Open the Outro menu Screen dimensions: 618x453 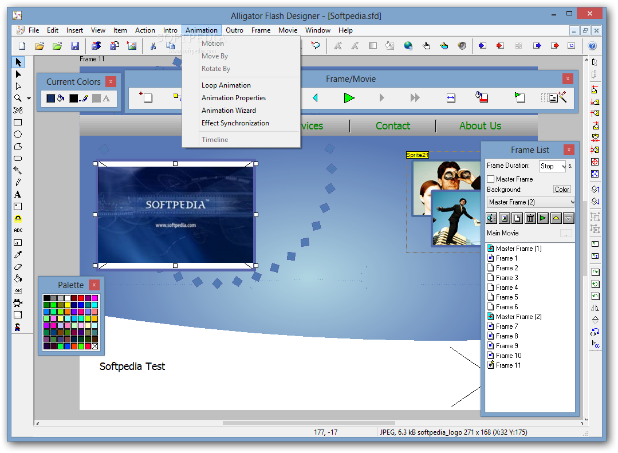pos(234,30)
